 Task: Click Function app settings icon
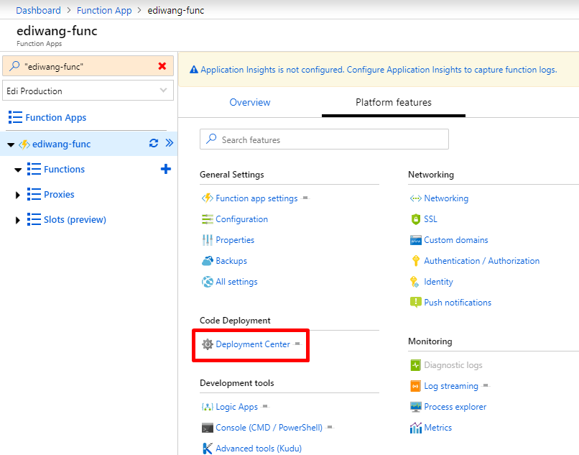pos(208,198)
